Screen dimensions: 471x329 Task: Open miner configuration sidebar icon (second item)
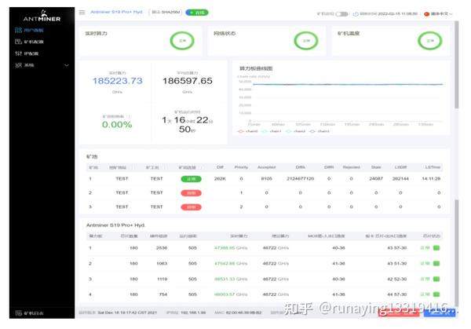click(18, 42)
